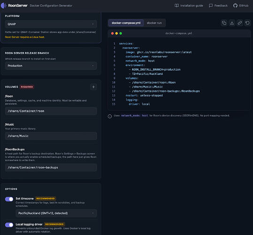Click the red window dot in code panel

[x=113, y=33]
